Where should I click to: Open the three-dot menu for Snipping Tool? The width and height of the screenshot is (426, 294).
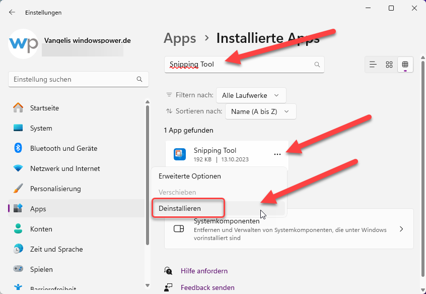point(277,154)
